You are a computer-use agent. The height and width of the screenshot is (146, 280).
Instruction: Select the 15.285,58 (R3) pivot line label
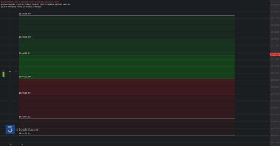pyautogui.click(x=25, y=14)
